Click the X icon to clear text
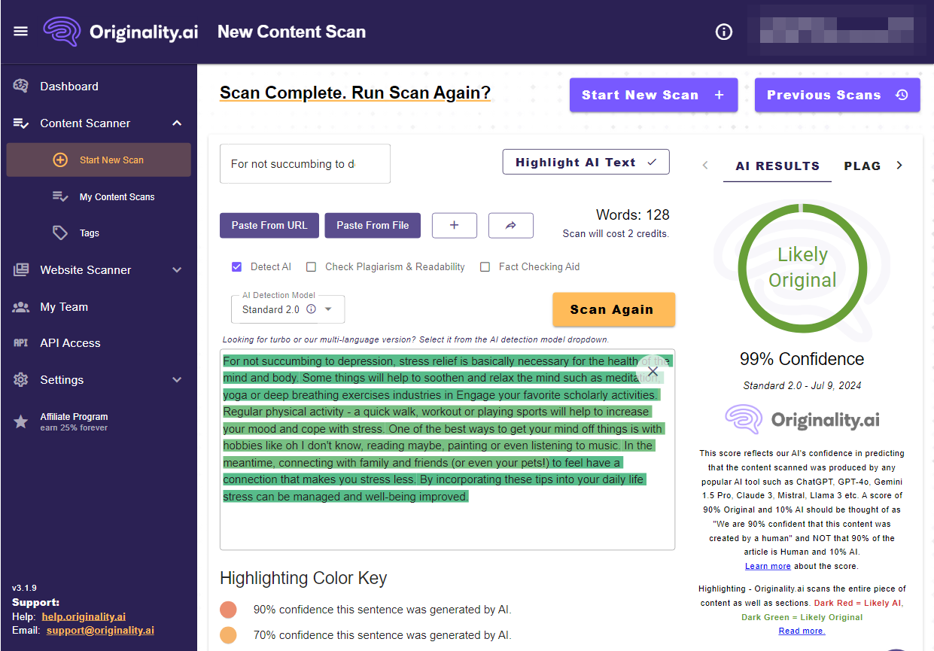934x651 pixels. pos(653,372)
